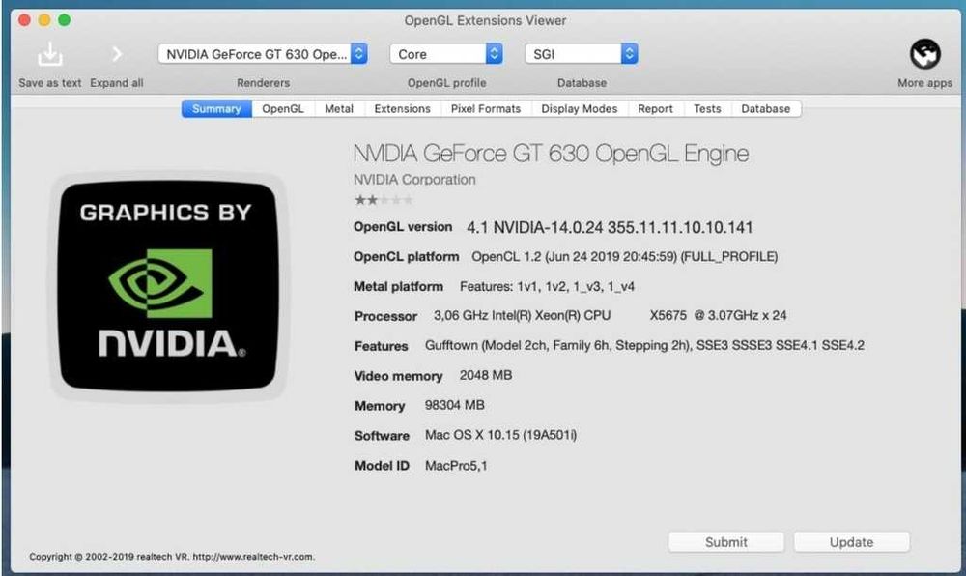Open the Report tab
The image size is (966, 576).
coord(655,109)
